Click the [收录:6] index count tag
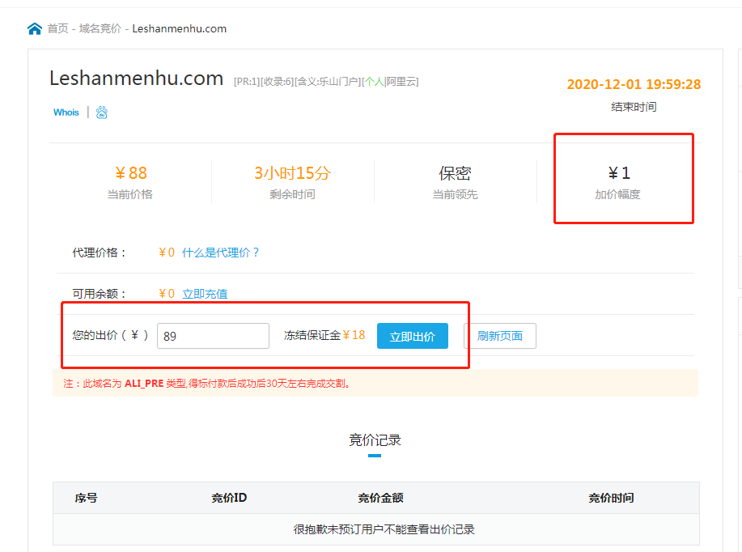 coord(278,82)
